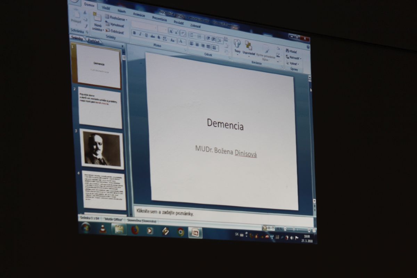Switch to the Zobraziť ribbon tab
The width and height of the screenshot is (417, 278).
point(195,25)
